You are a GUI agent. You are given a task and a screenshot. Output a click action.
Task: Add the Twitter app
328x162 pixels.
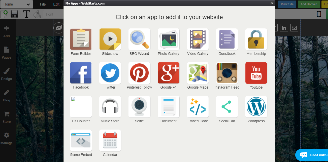(x=110, y=73)
